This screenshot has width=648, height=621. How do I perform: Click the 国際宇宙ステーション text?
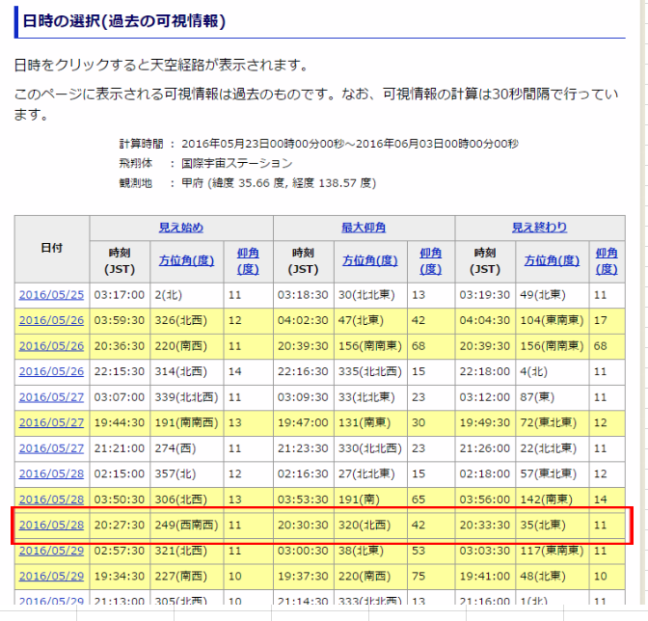pos(237,163)
